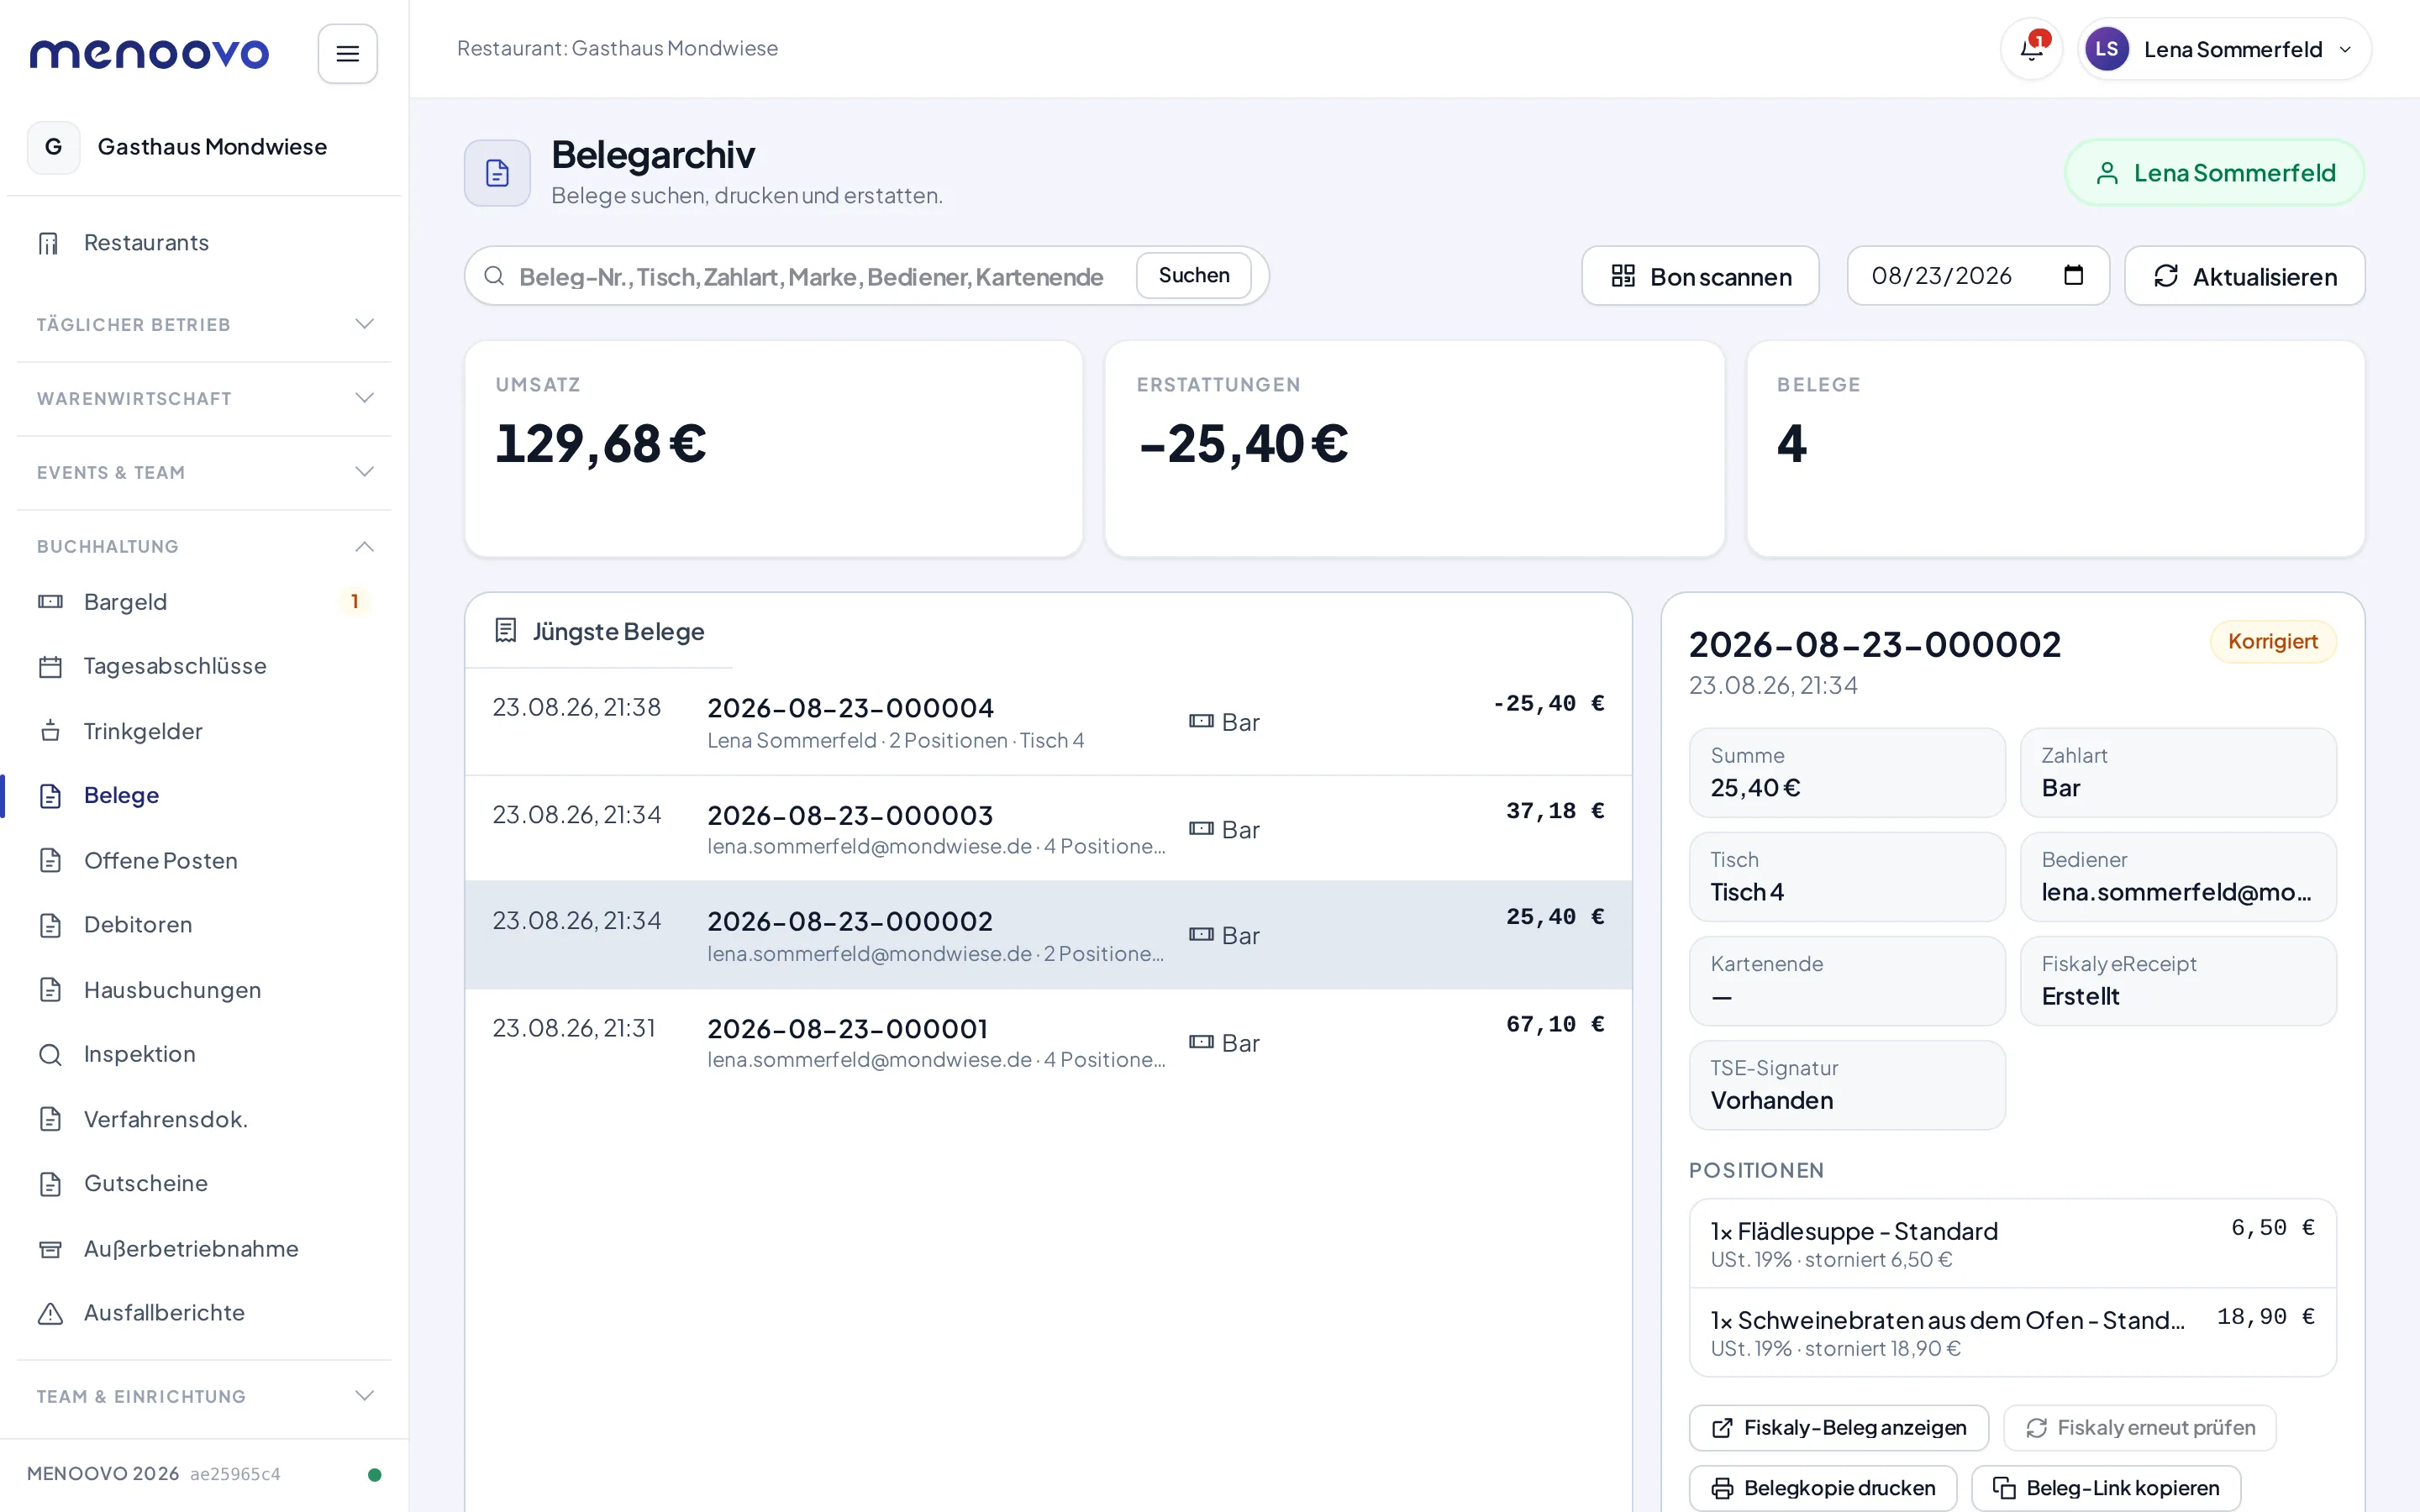Viewport: 2420px width, 1512px height.
Task: Open Inspektion in the sidebar
Action: (204, 1054)
